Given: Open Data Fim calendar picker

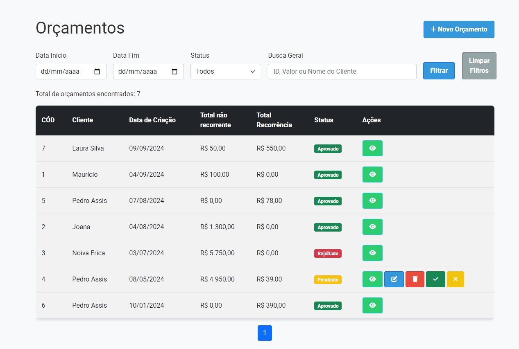Looking at the screenshot, I should 175,72.
